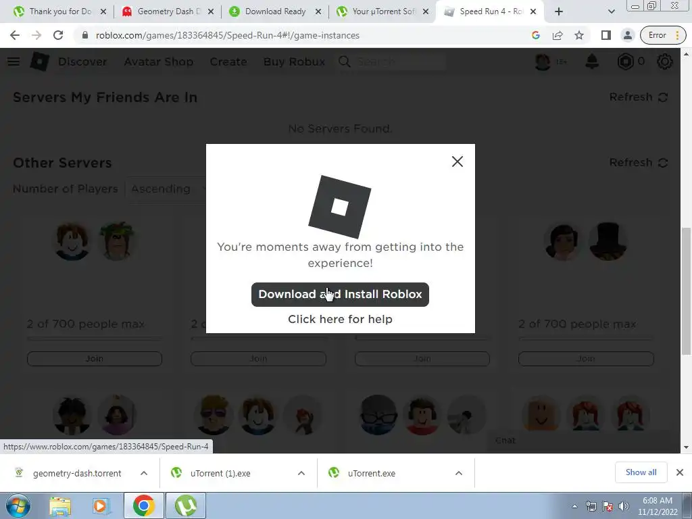This screenshot has width=692, height=519.
Task: Open Windows Explorer from taskbar
Action: point(60,505)
